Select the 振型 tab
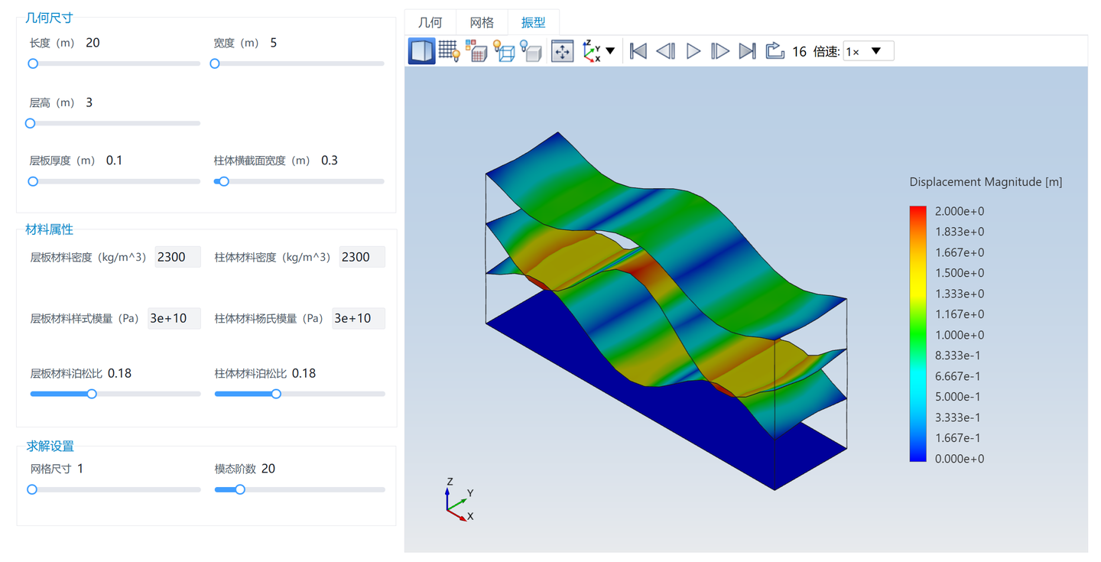This screenshot has width=1101, height=562. click(534, 23)
